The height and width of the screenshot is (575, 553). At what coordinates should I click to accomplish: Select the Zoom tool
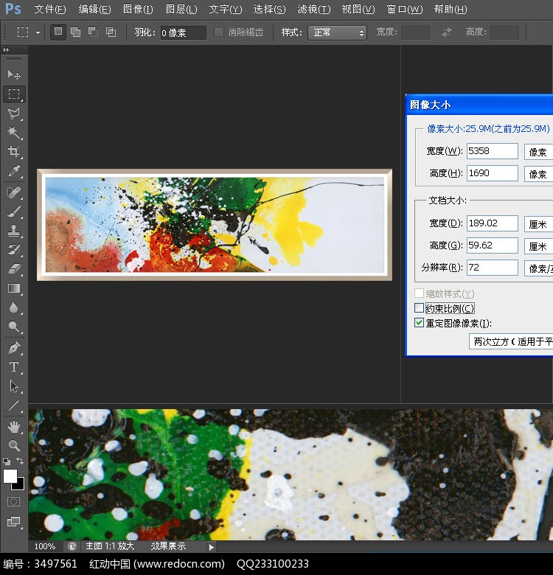tap(14, 445)
